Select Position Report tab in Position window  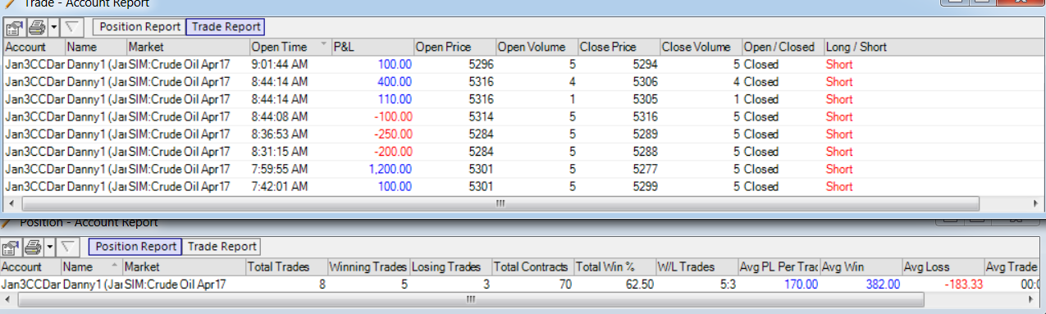click(x=135, y=247)
